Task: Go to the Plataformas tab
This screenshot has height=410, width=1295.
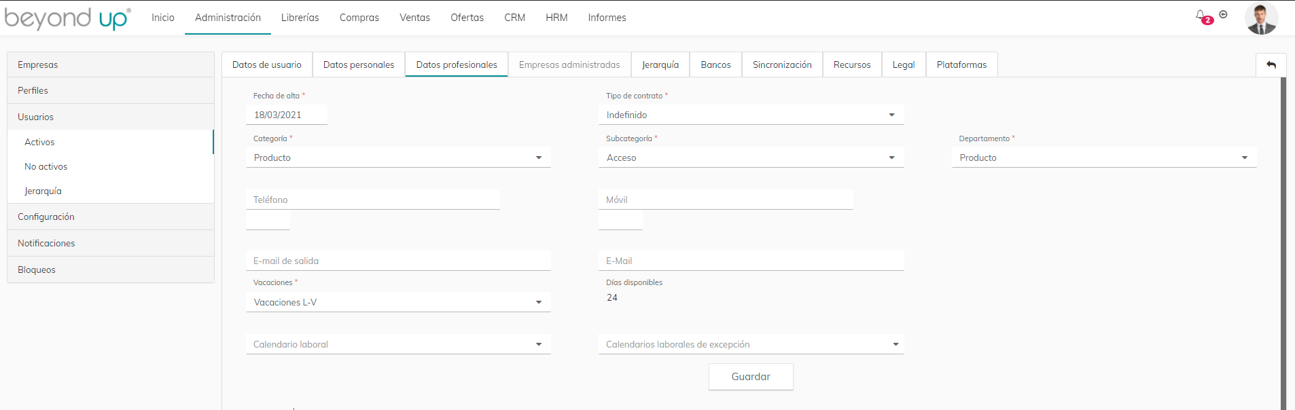Action: (x=961, y=65)
